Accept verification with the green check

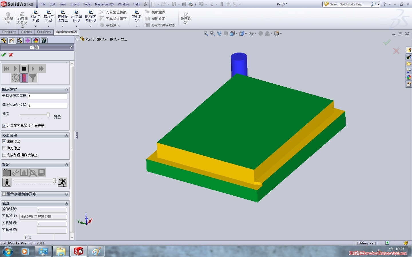[x=3, y=55]
